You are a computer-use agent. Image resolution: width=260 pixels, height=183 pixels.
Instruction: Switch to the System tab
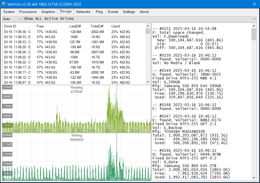pos(9,12)
